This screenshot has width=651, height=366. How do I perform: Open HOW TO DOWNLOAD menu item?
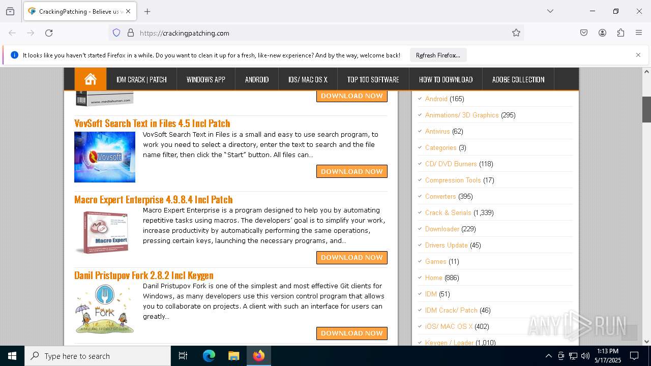pos(446,79)
